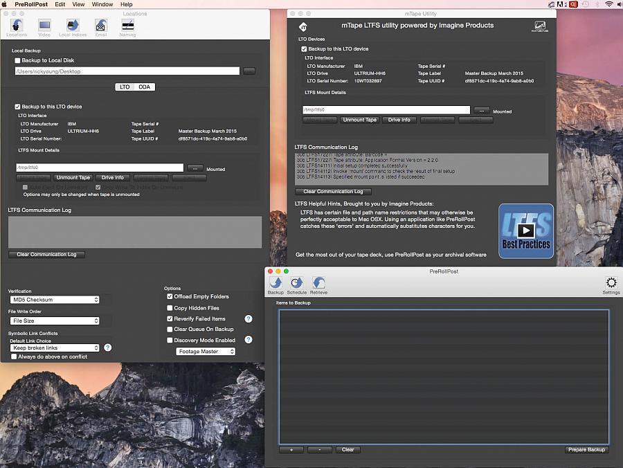Enable Backup to Local Disk checkbox

[17, 60]
